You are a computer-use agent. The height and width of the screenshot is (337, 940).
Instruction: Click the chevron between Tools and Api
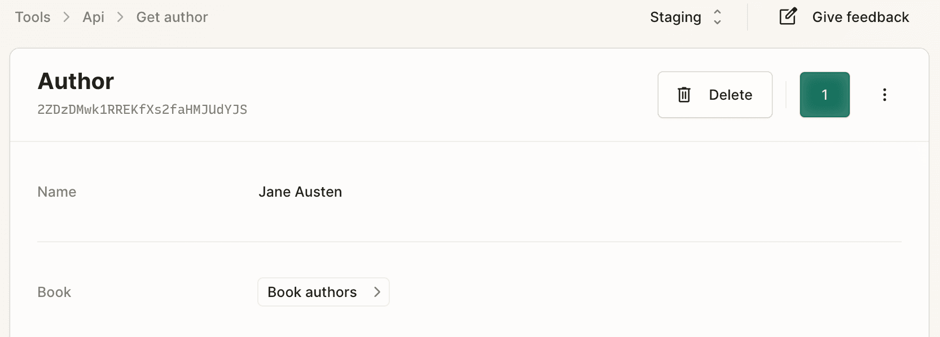click(x=67, y=17)
